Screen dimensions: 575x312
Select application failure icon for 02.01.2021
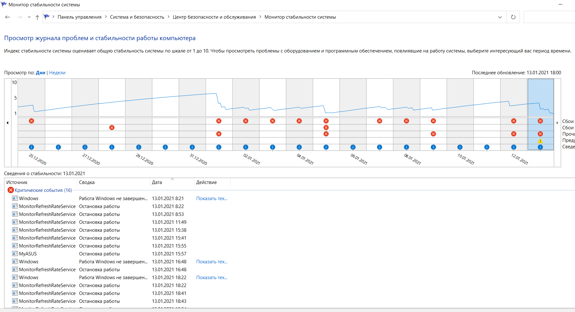[x=246, y=121]
